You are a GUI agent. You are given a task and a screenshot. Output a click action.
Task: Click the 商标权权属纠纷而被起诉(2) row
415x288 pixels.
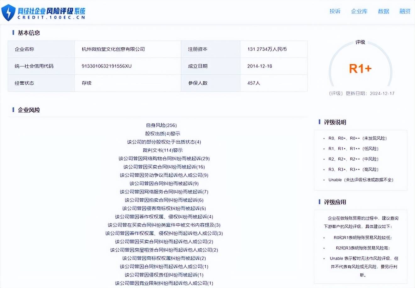[164, 258]
